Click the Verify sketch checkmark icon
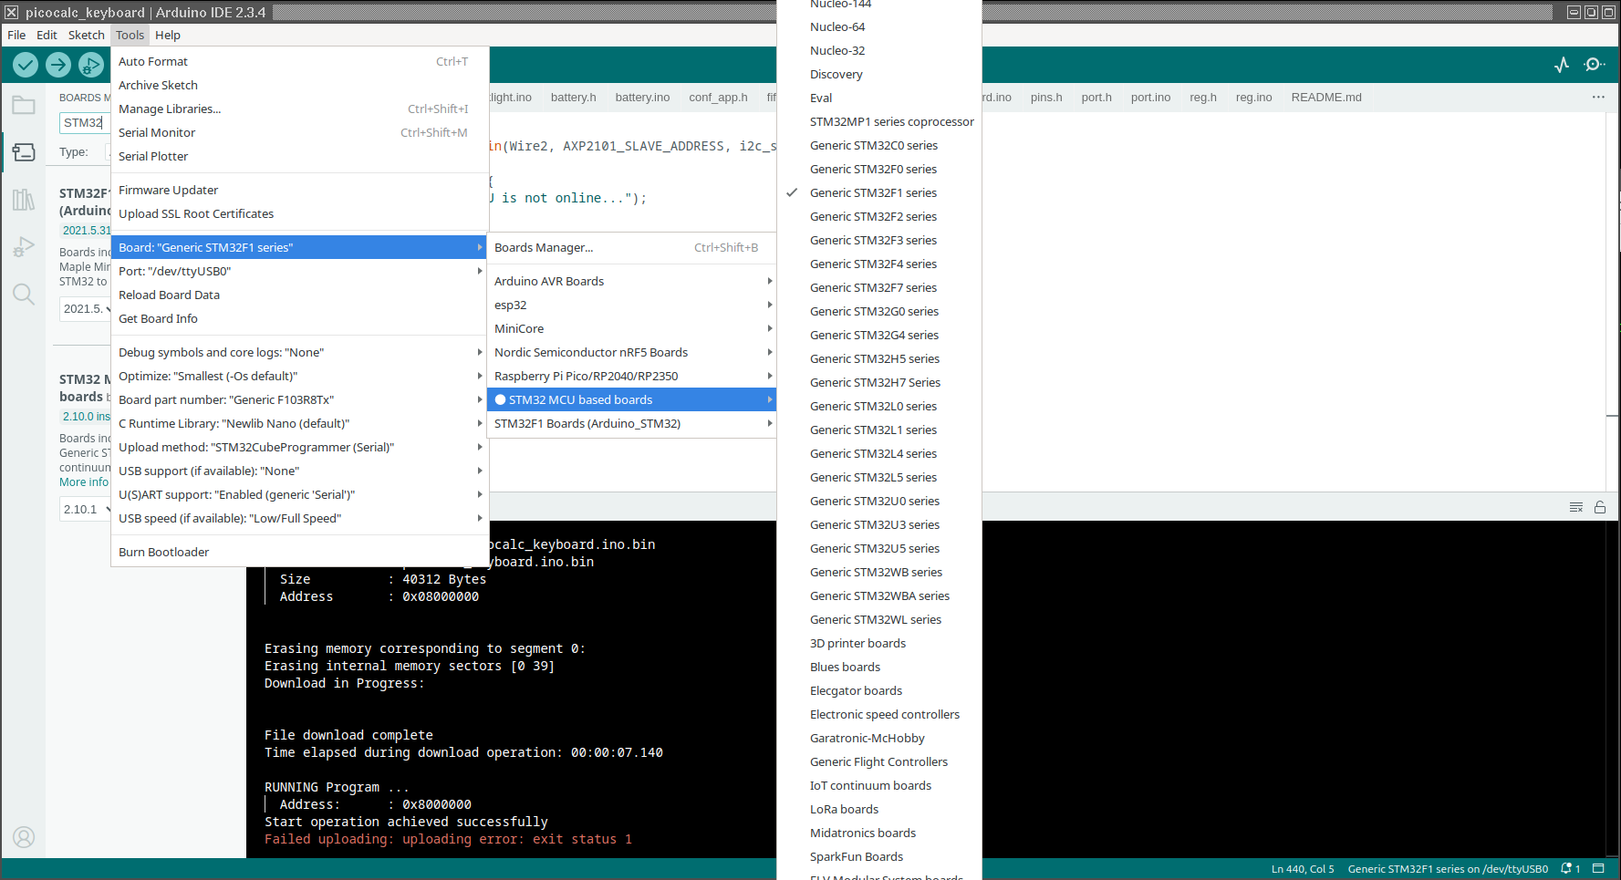 pyautogui.click(x=26, y=65)
